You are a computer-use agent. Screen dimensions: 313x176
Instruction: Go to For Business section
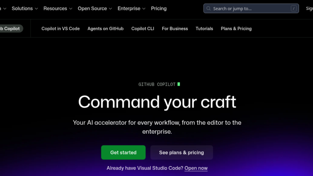point(175,29)
